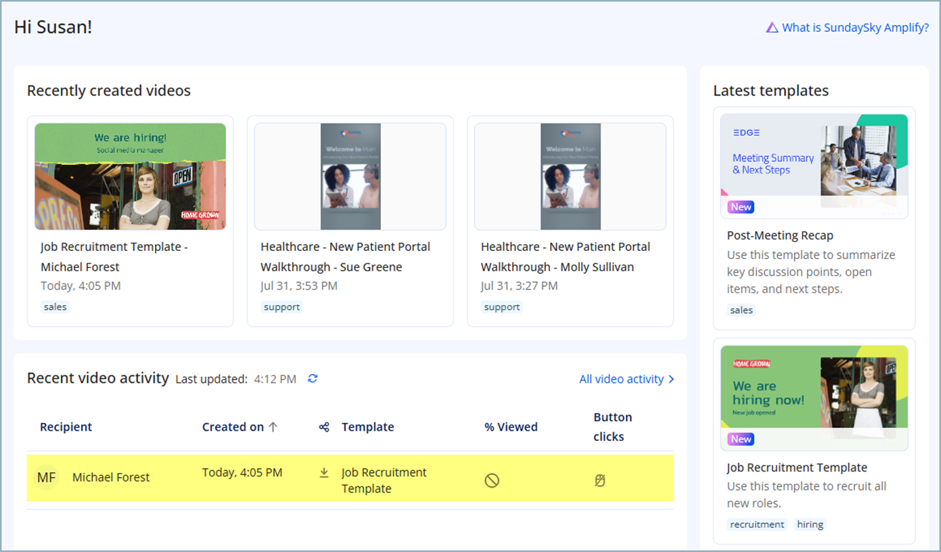Click the no-clicks icon under Button clicks
This screenshot has height=552, width=941.
599,480
